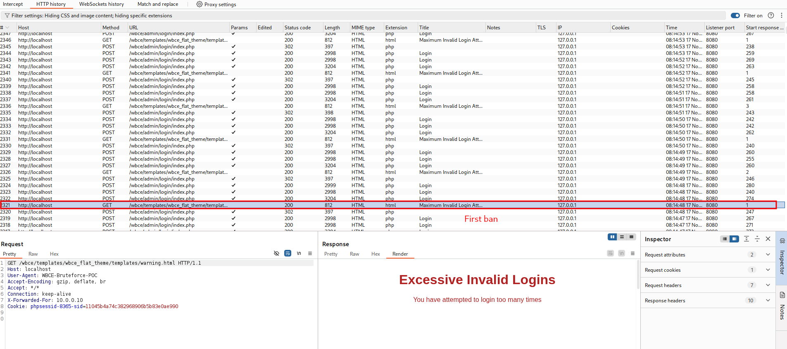Show Response in Raw view
This screenshot has width=787, height=349.
point(354,254)
